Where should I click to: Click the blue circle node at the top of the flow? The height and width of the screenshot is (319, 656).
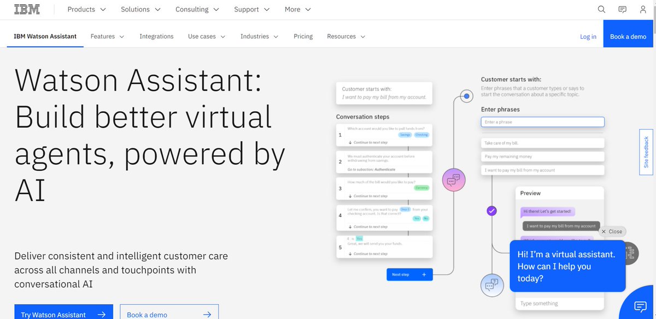pos(466,97)
